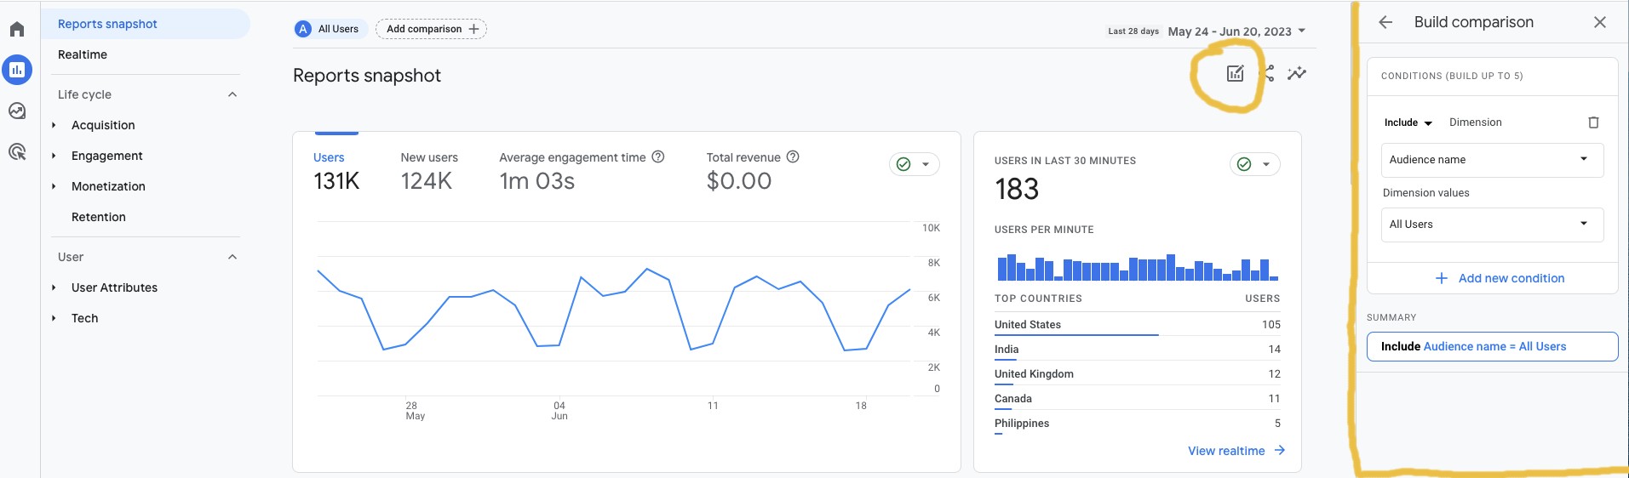The image size is (1629, 478).
Task: Open the Insights sparkline icon
Action: 1297,74
